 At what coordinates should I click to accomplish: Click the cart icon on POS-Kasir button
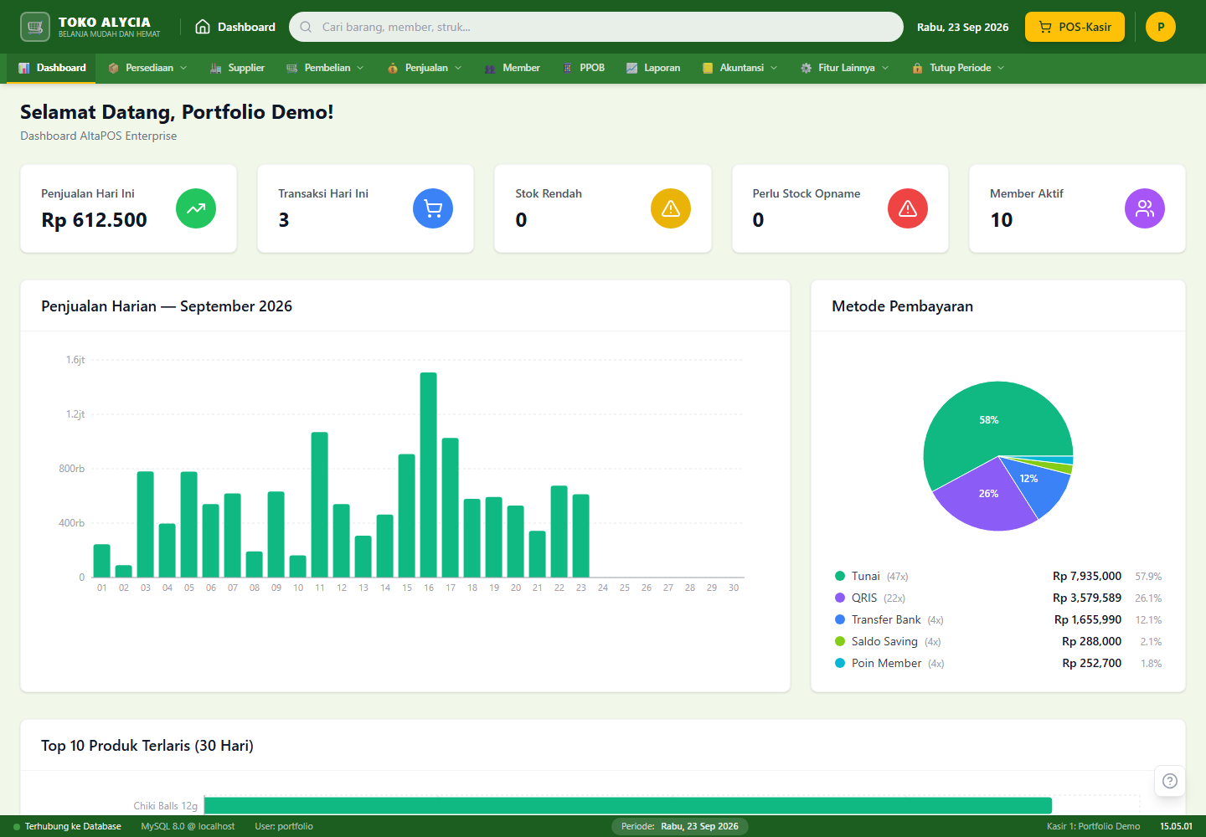1045,27
